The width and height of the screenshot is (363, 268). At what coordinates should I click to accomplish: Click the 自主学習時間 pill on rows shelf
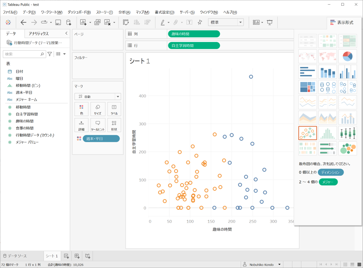point(194,46)
